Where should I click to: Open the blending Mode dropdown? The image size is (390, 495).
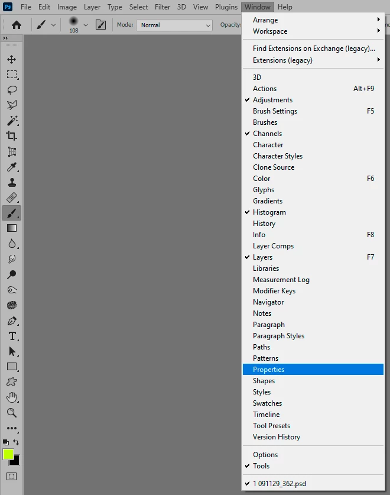tap(174, 25)
